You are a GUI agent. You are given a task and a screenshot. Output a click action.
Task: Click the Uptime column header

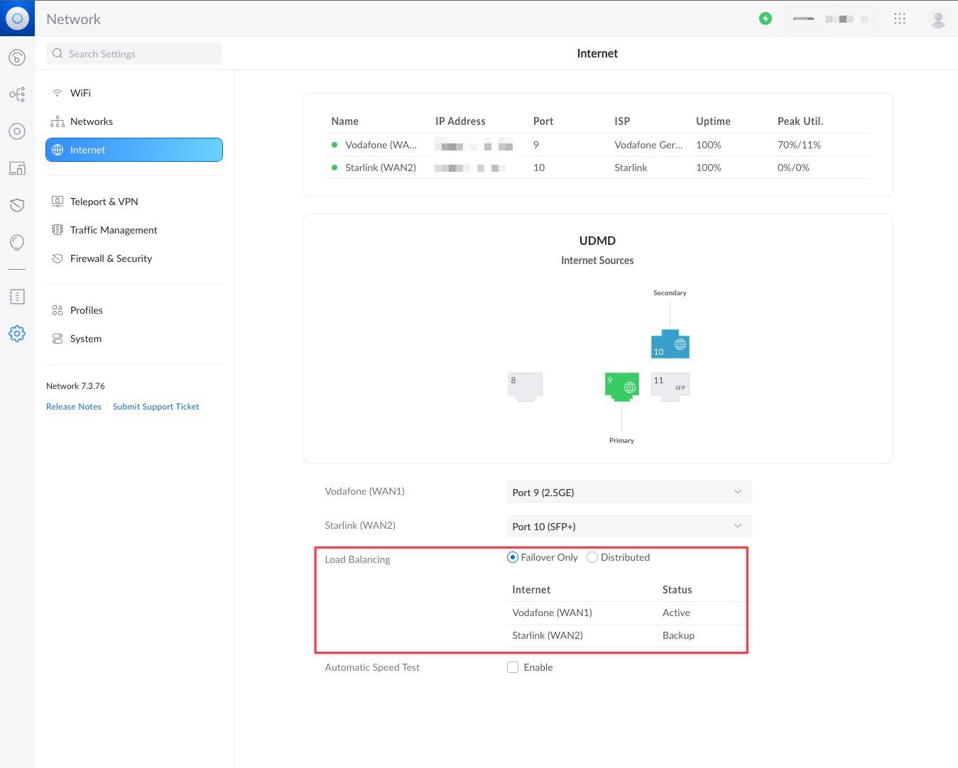click(713, 121)
